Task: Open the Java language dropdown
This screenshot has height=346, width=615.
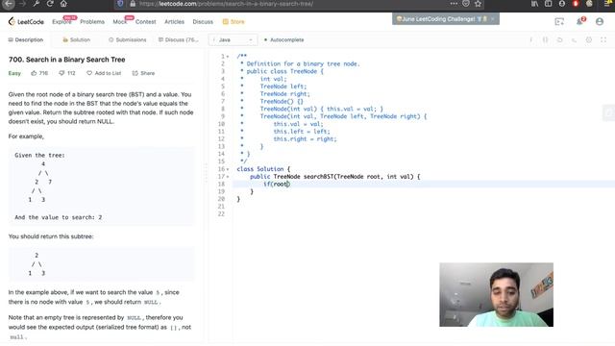Action: point(233,40)
